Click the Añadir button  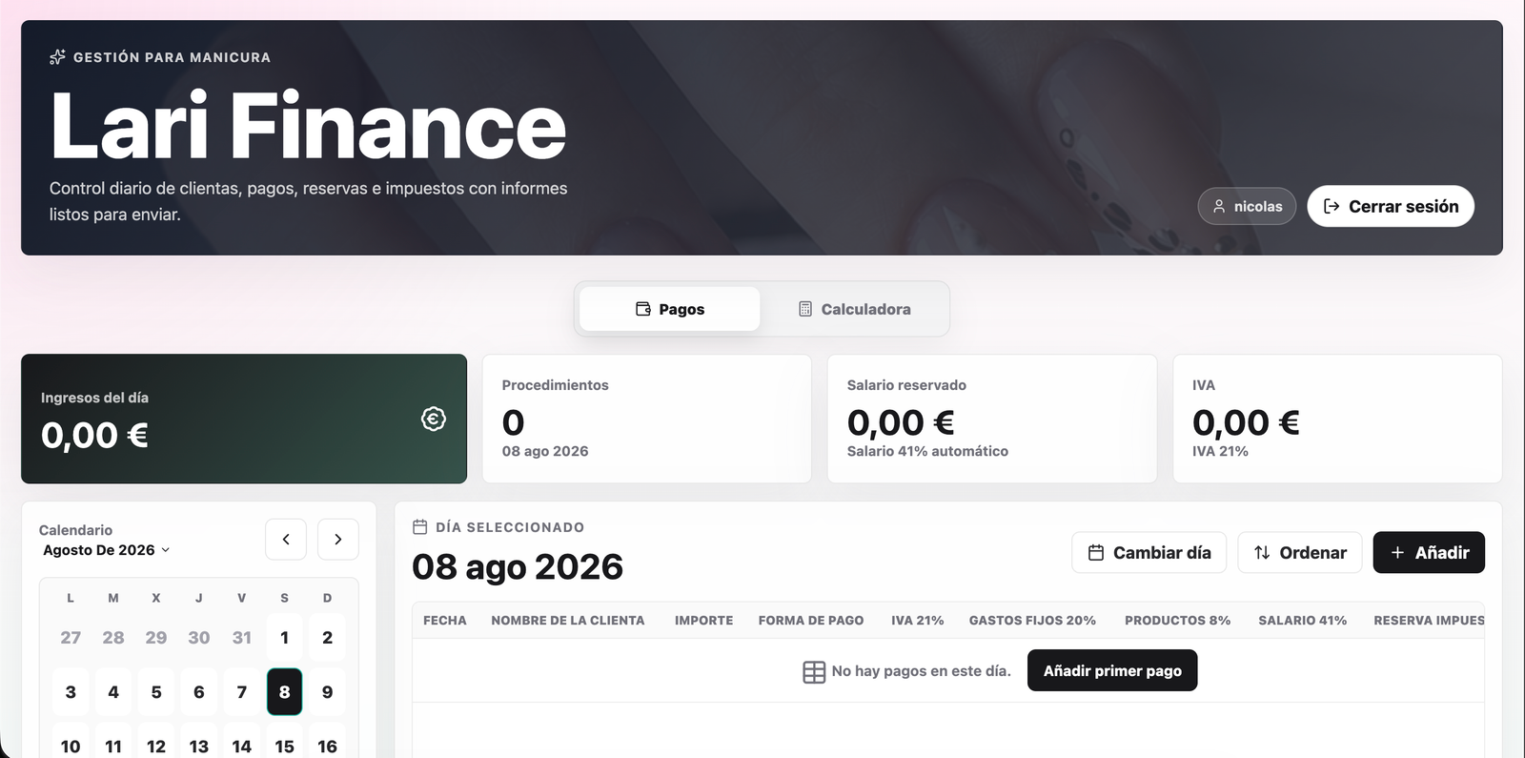pos(1429,553)
